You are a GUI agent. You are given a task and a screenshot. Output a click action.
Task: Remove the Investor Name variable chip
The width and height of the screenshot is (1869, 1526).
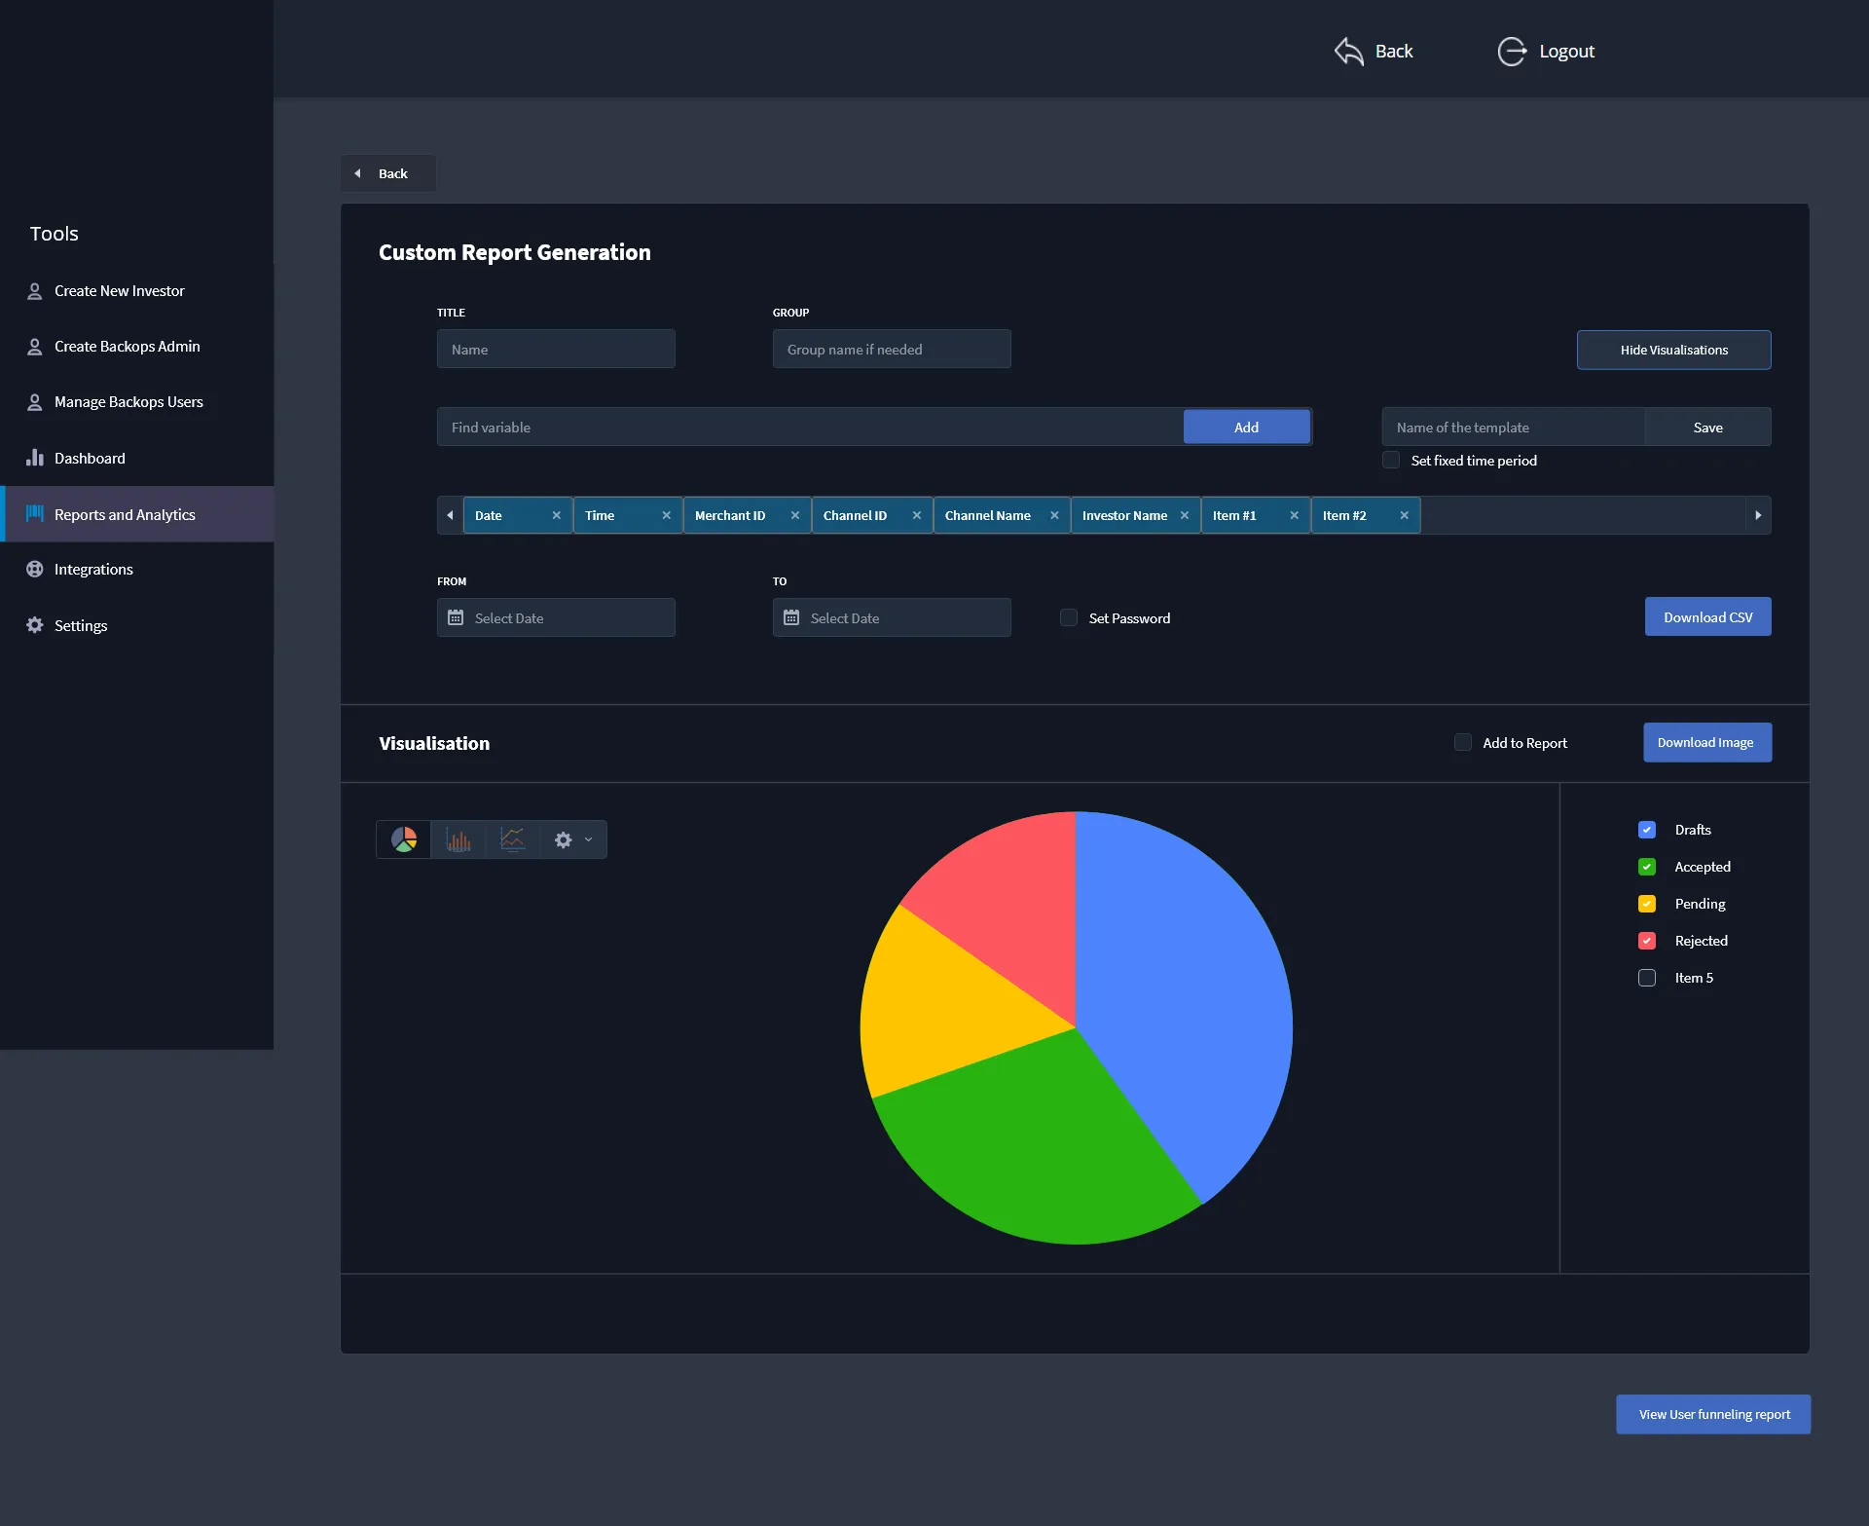pyautogui.click(x=1185, y=515)
